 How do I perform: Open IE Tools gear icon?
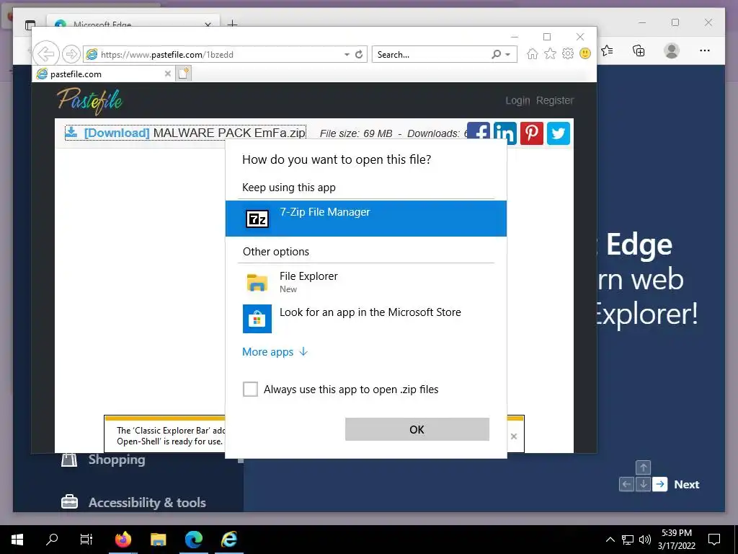(x=568, y=53)
